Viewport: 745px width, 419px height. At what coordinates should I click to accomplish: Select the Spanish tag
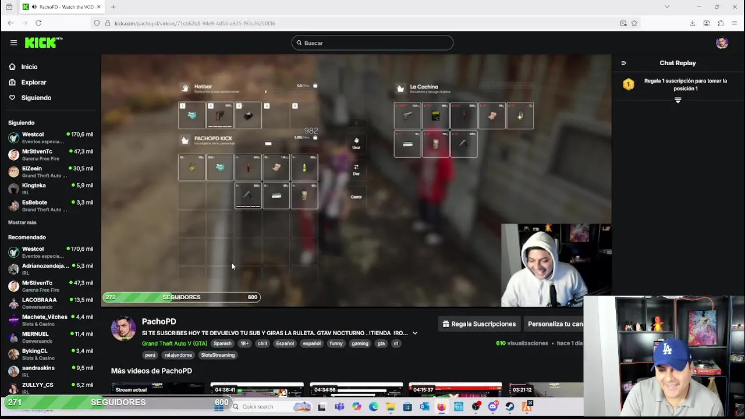(x=222, y=343)
